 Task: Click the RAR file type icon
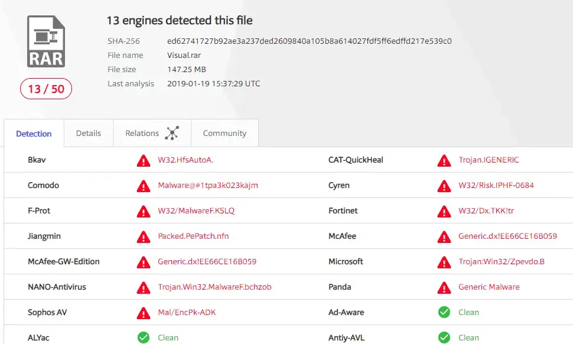[45, 42]
